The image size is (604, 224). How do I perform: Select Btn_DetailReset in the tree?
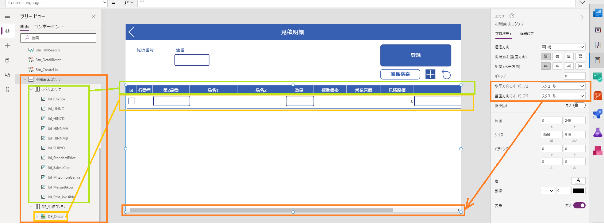point(48,60)
